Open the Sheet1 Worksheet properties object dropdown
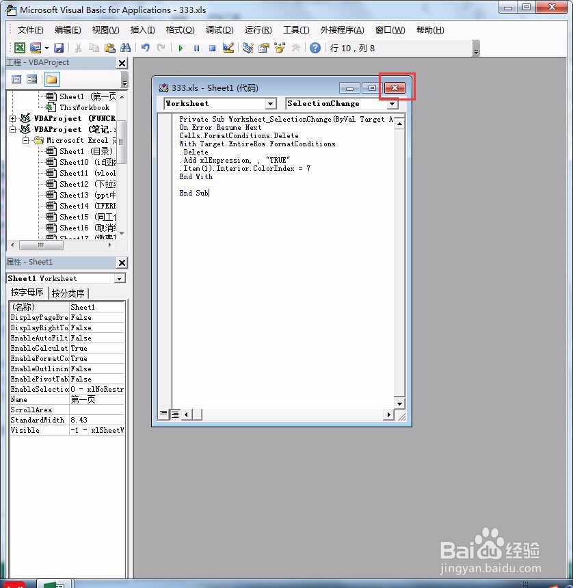 120,279
